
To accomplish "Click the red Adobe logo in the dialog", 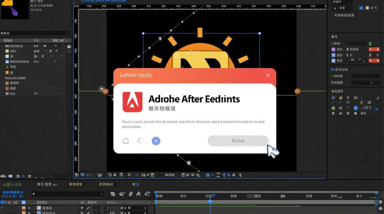I will 133,102.
